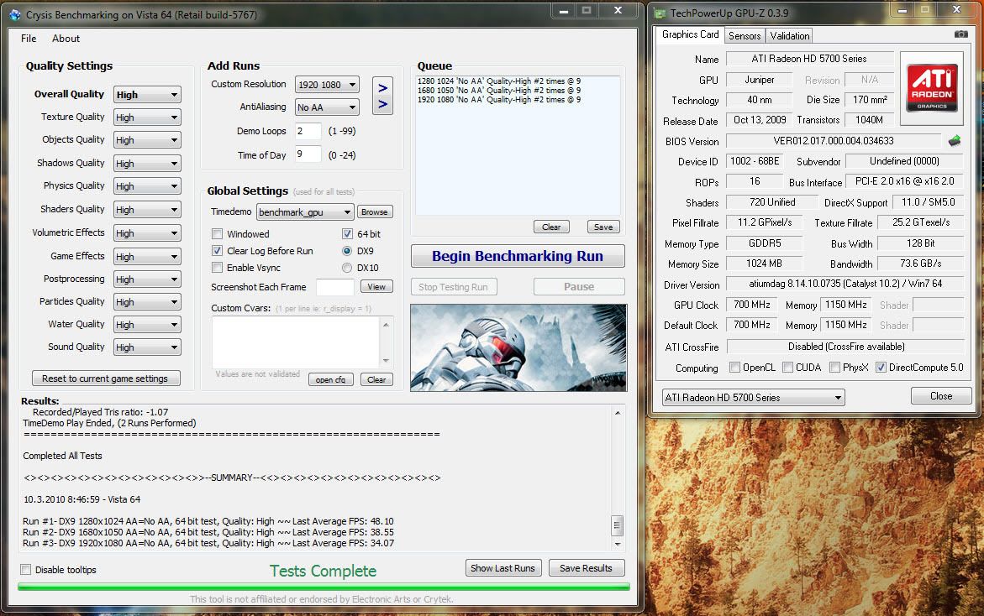Click the GPU-Z title bar icon

pos(660,13)
